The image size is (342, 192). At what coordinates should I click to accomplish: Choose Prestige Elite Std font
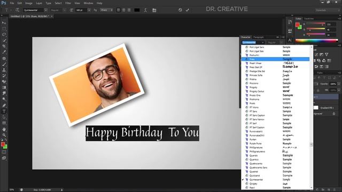click(275, 71)
